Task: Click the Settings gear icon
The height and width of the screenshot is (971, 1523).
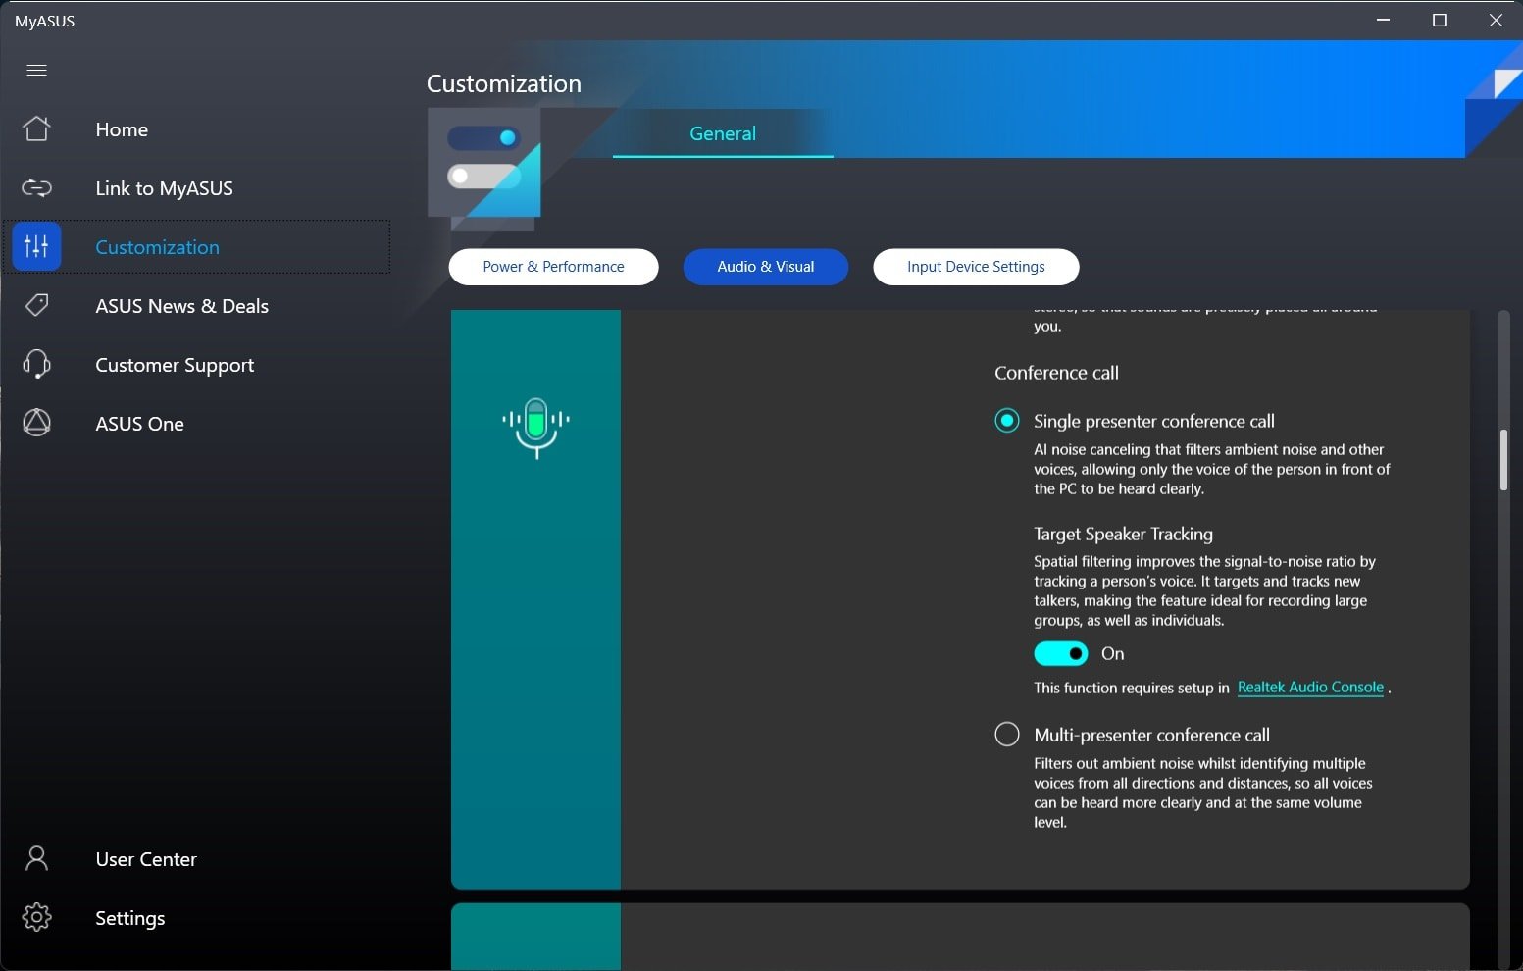Action: 36,917
